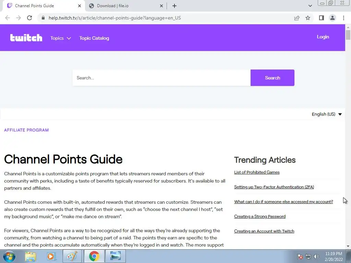Open Chrome three-dot menu

pyautogui.click(x=343, y=18)
